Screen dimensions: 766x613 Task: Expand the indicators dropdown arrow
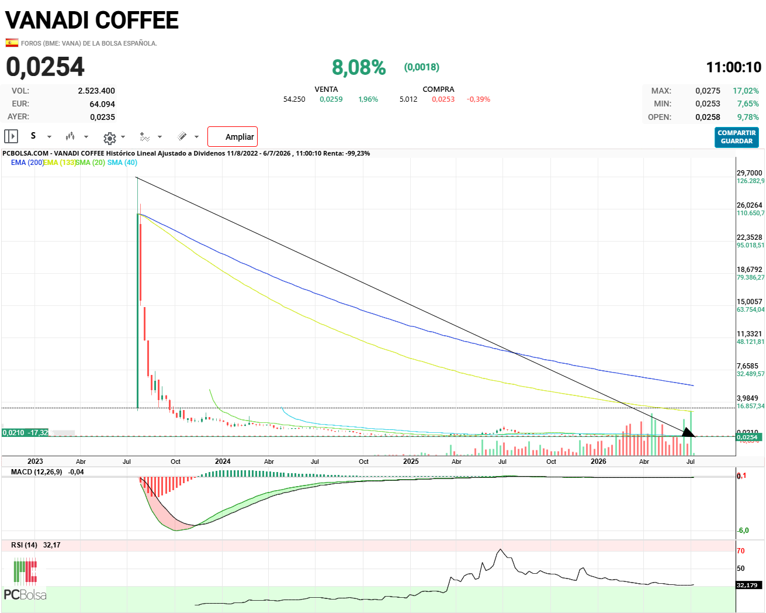160,137
